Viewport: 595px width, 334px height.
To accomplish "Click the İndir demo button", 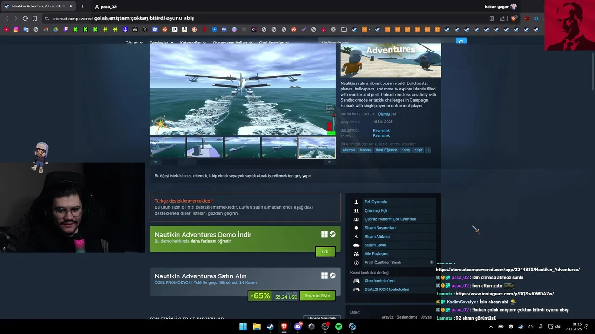I will click(x=325, y=251).
